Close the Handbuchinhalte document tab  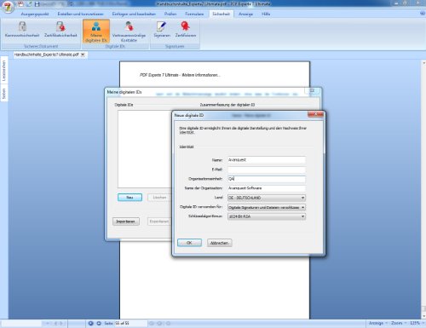[83, 55]
